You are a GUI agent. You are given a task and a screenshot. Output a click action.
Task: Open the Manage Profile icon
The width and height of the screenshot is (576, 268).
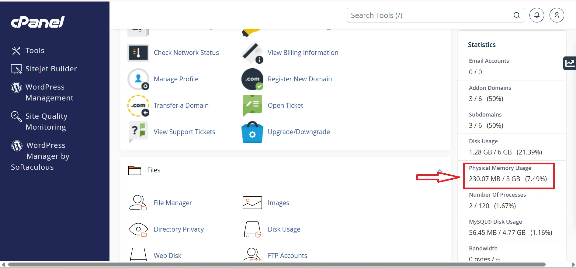[x=138, y=79]
